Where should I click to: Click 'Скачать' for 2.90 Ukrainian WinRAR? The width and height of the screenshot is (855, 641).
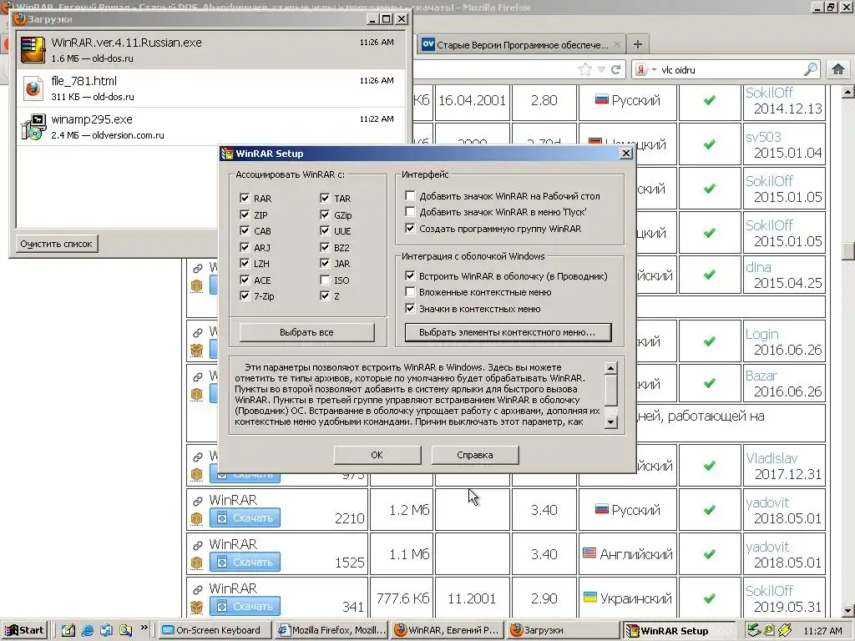pyautogui.click(x=245, y=606)
